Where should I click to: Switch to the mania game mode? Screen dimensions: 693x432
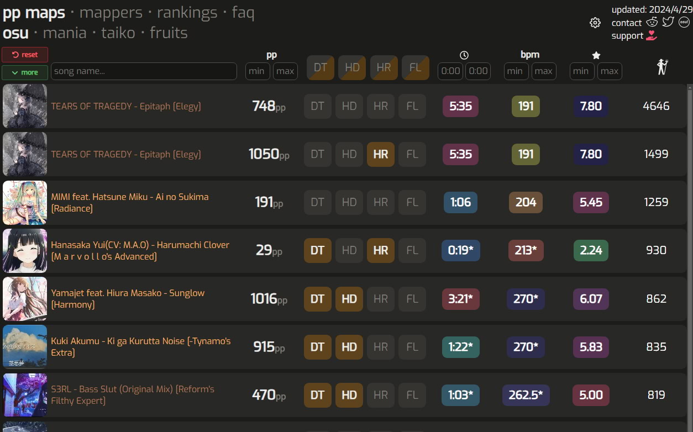[65, 33]
